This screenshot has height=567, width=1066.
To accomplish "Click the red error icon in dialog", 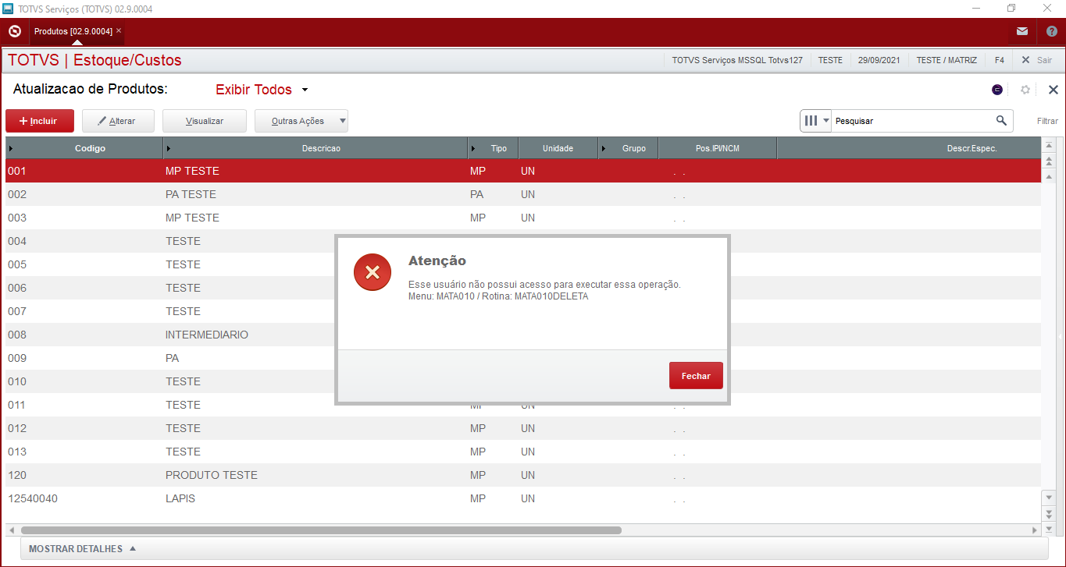I will pyautogui.click(x=372, y=272).
